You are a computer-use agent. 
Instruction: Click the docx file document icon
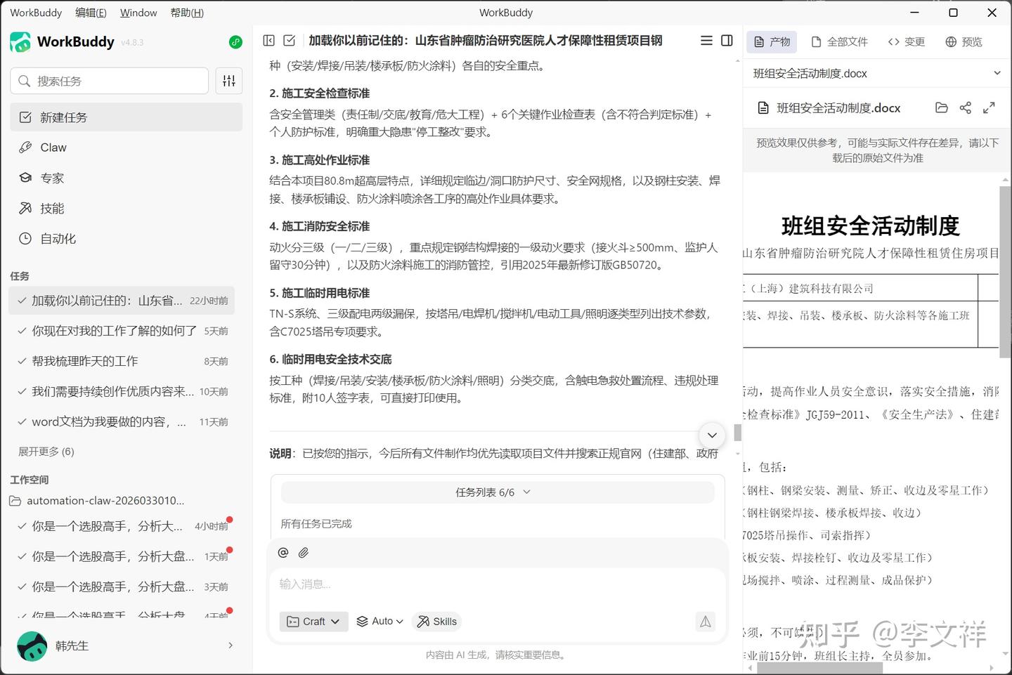coord(763,108)
